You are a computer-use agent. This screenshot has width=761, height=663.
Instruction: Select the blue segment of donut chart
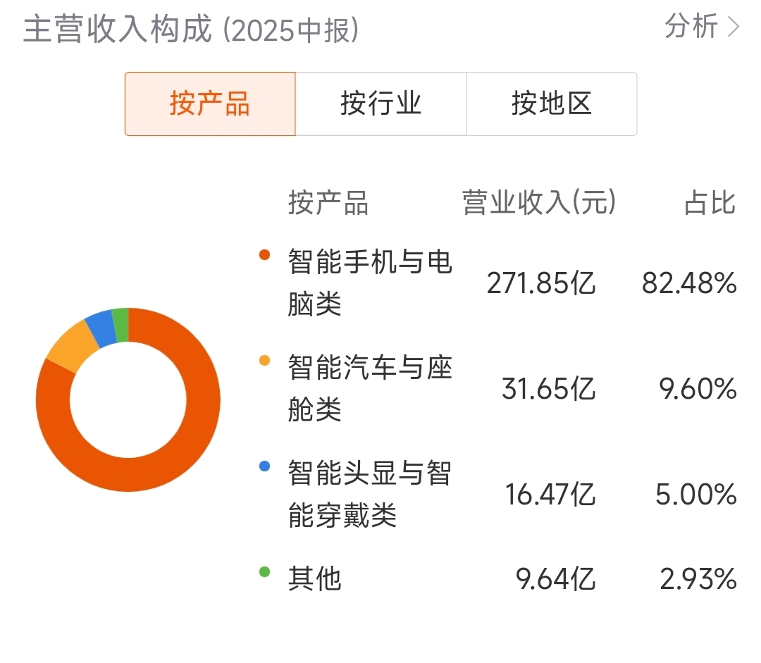pos(101,328)
